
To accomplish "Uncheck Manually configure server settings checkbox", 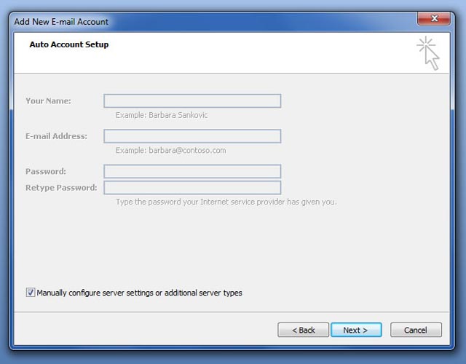I will [x=31, y=293].
